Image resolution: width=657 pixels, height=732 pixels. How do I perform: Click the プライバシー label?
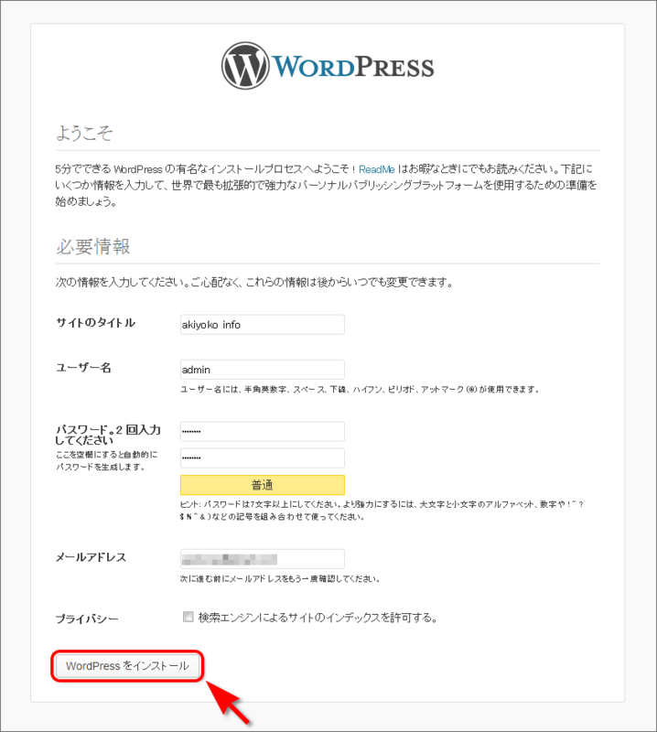point(87,619)
